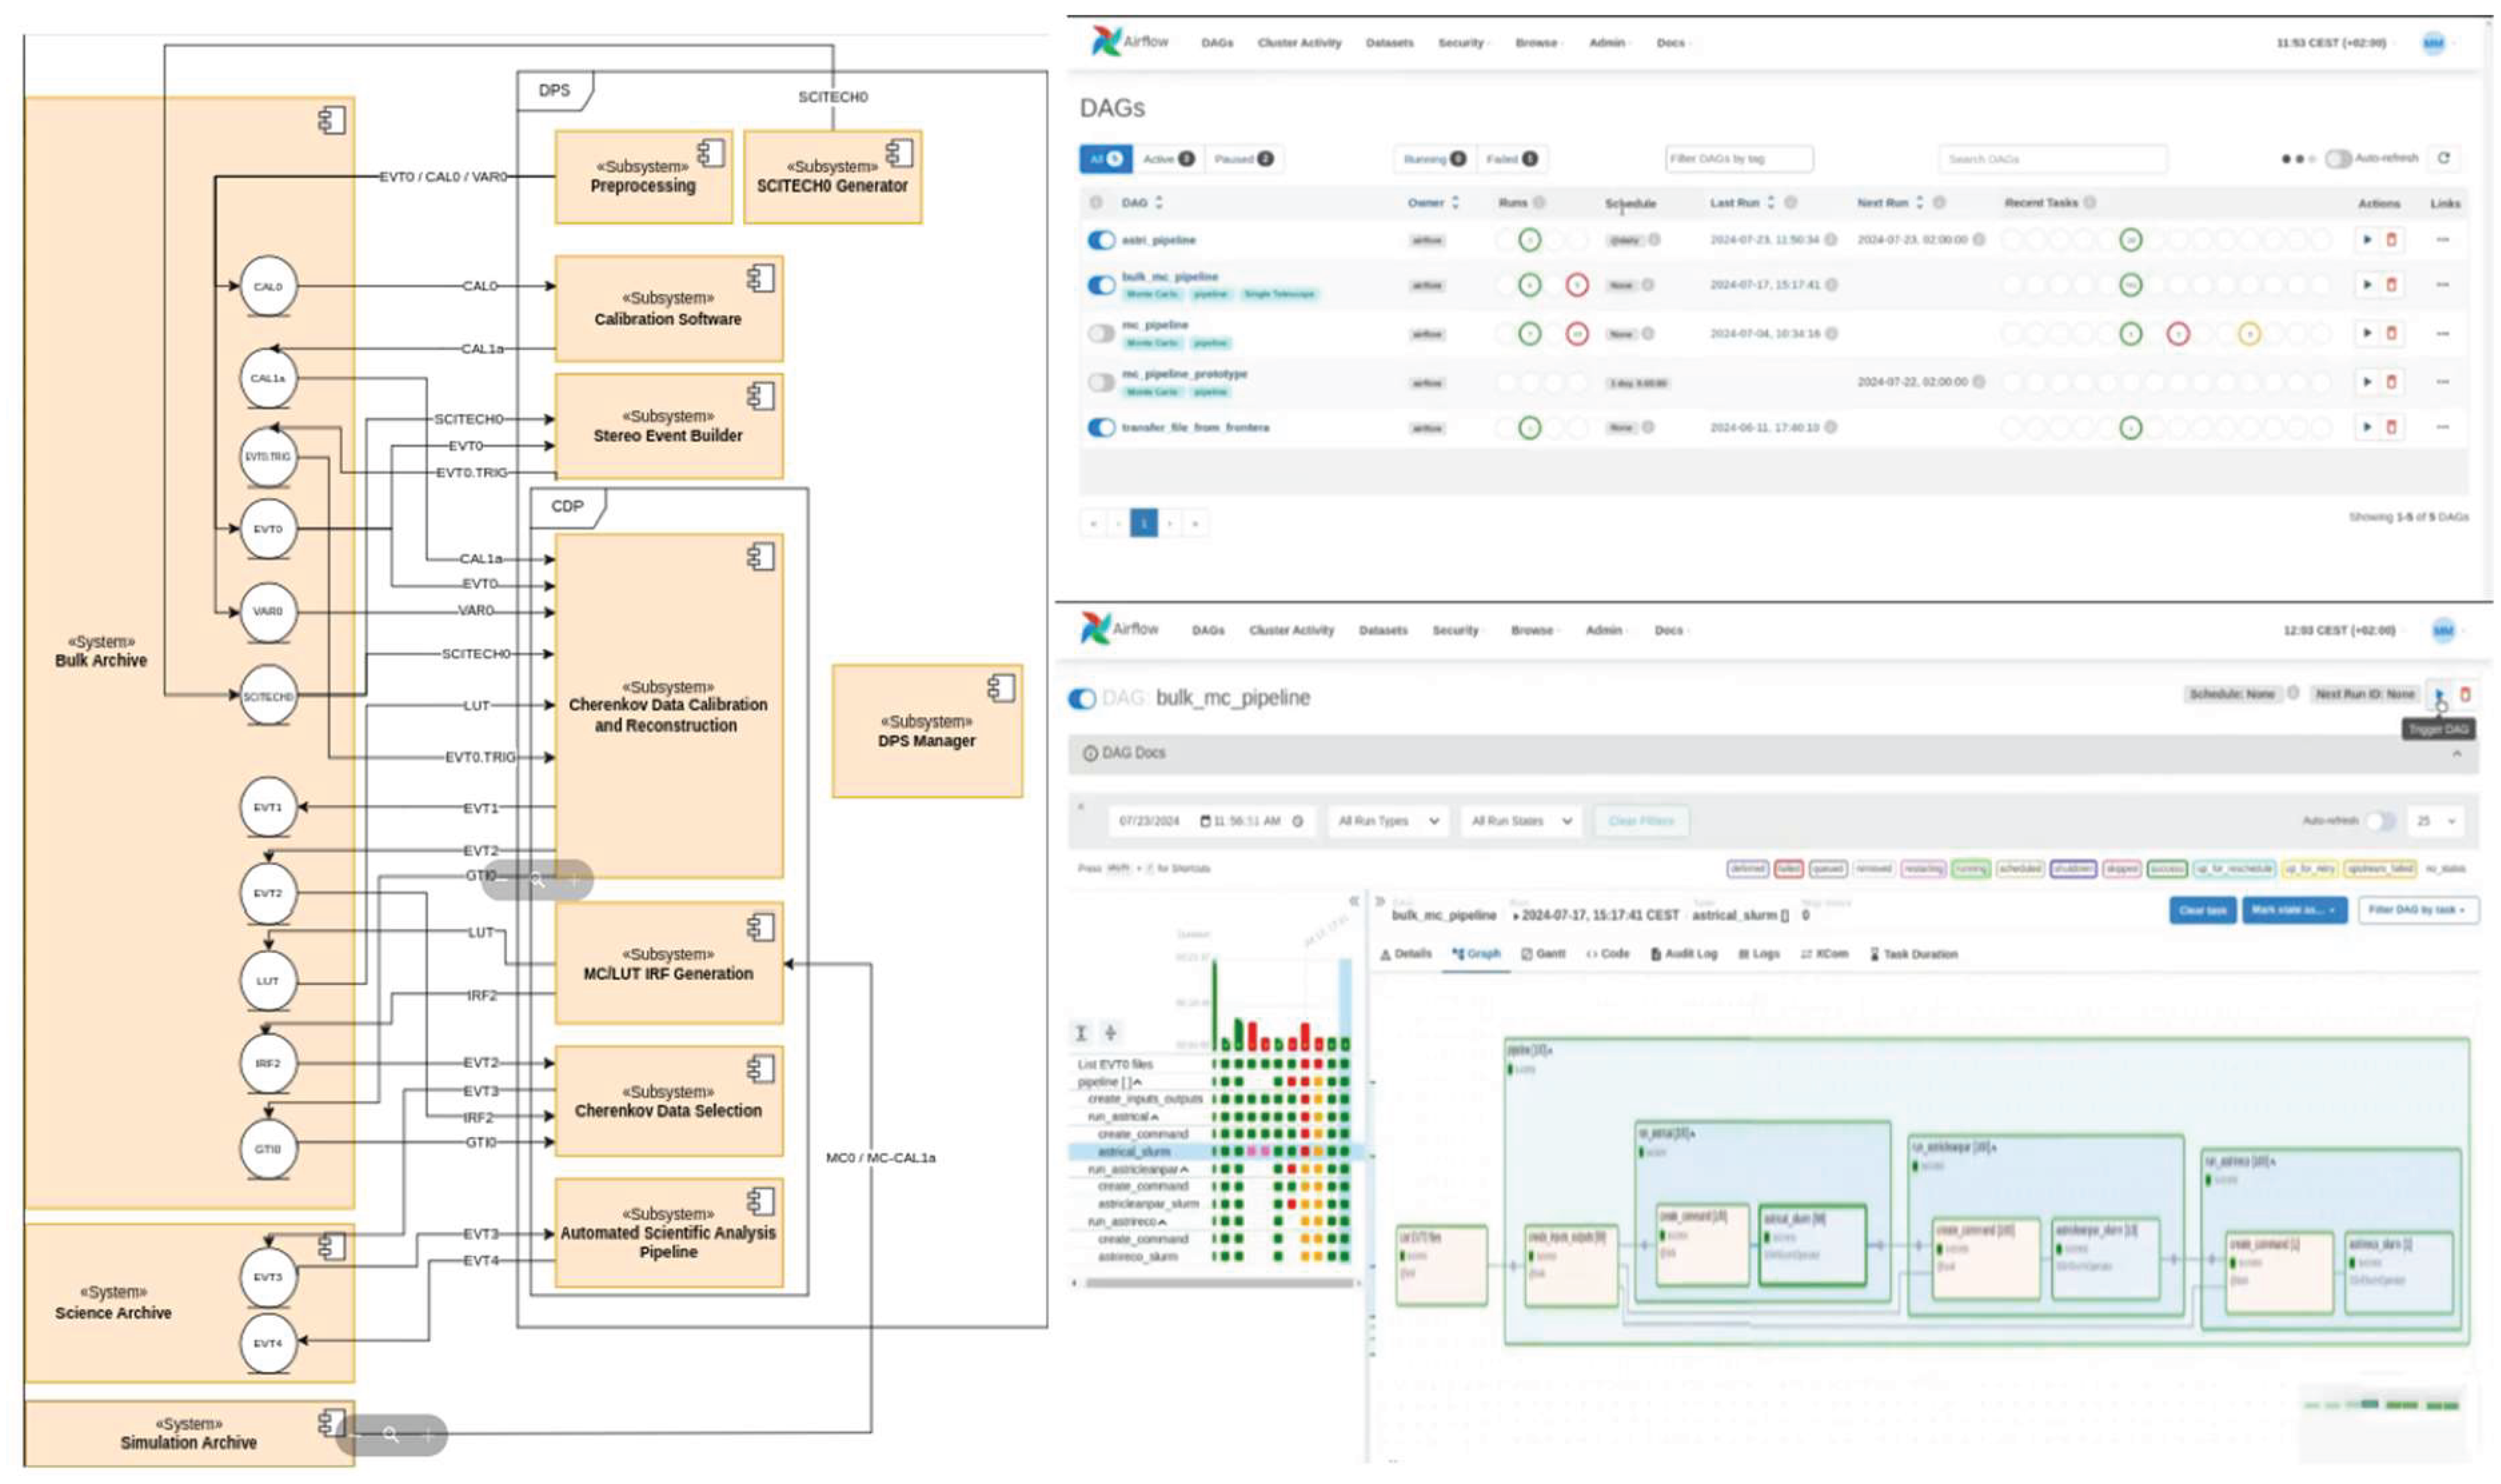
Task: Open Cluster Activity in top DAGs navbar
Action: 1299,43
